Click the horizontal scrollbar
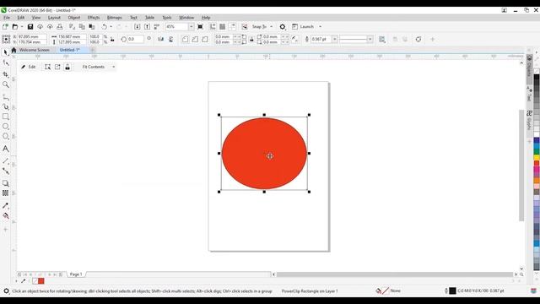540x304 pixels. coord(395,274)
